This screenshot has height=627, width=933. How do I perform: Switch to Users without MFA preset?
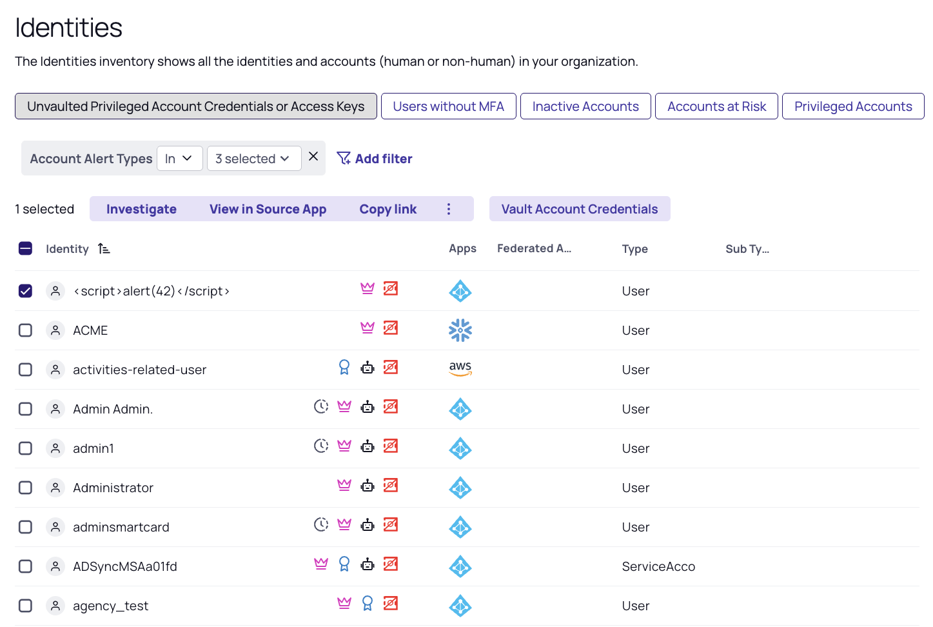tap(448, 106)
